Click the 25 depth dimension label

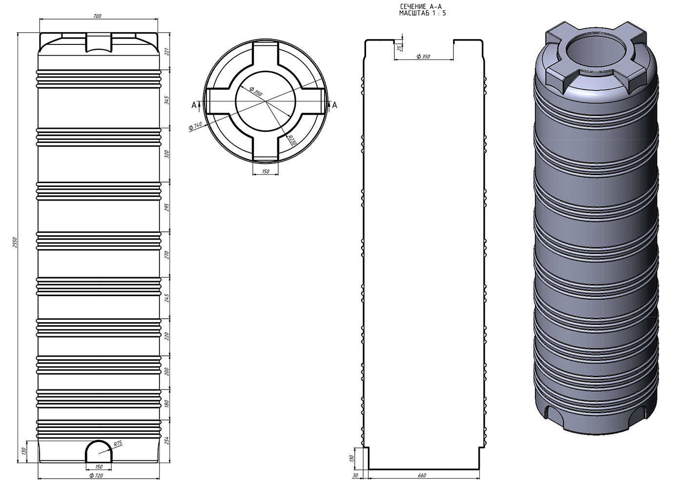400,48
